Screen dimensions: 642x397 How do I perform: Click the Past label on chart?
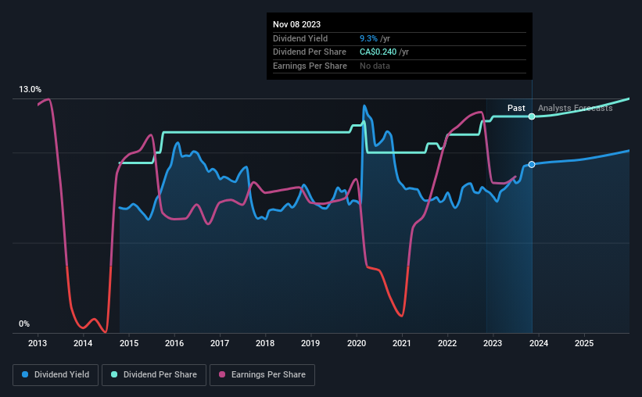516,108
